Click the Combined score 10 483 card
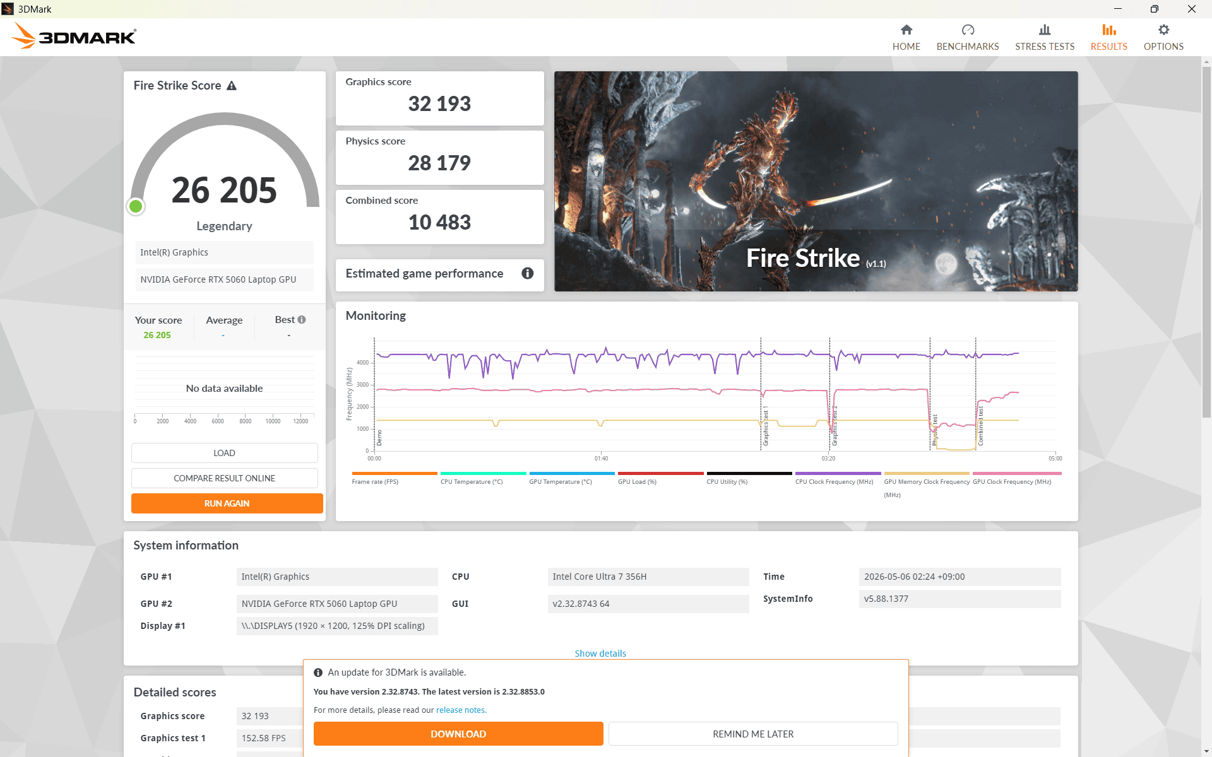This screenshot has width=1212, height=757. click(439, 217)
